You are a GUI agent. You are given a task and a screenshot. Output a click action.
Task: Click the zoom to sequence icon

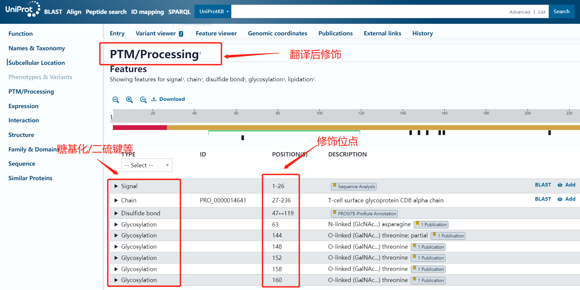143,100
